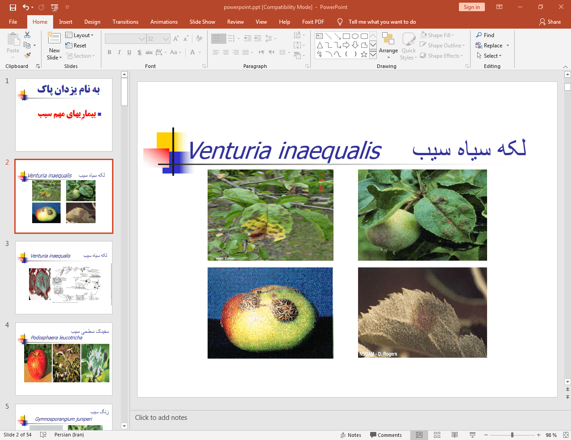Click the Undo arrow icon
The image size is (571, 440).
coord(26,7)
